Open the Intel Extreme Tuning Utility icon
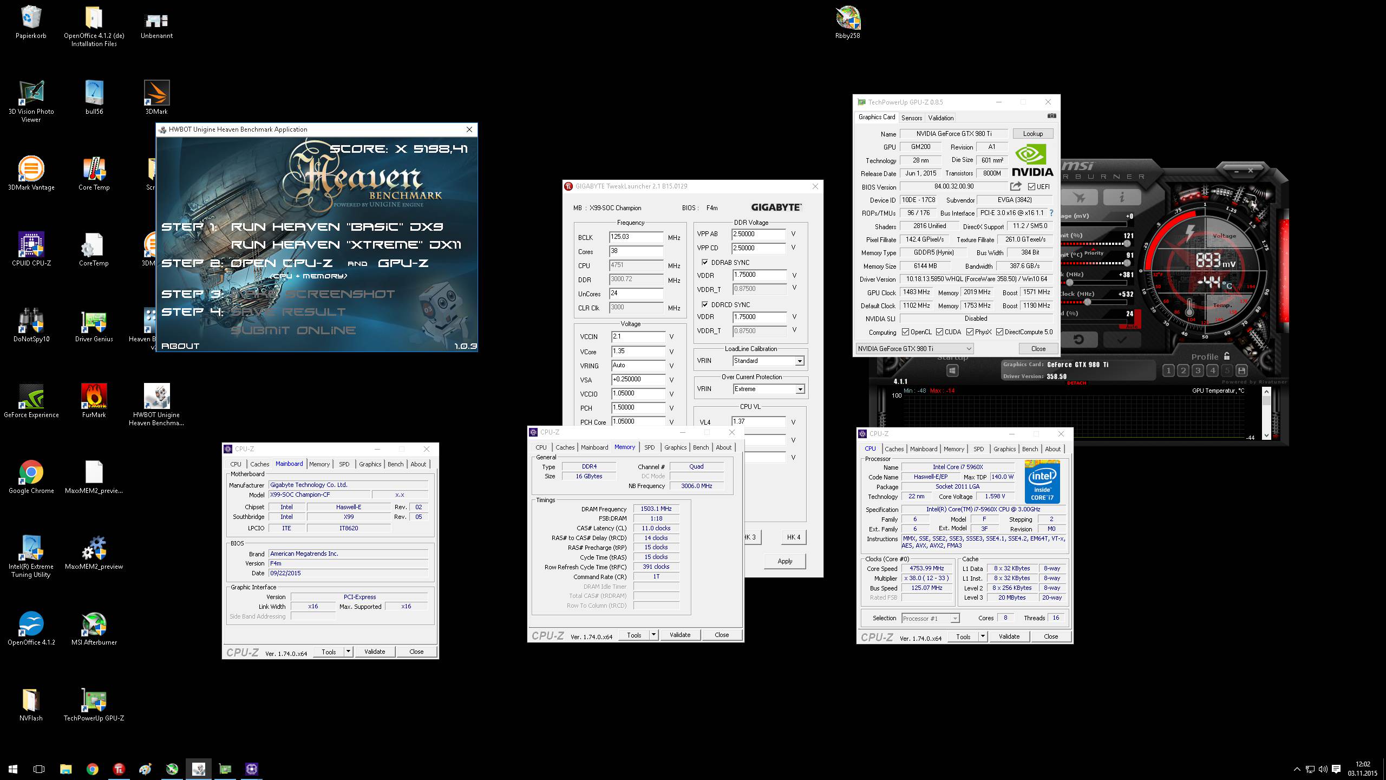The height and width of the screenshot is (780, 1386). click(x=31, y=557)
